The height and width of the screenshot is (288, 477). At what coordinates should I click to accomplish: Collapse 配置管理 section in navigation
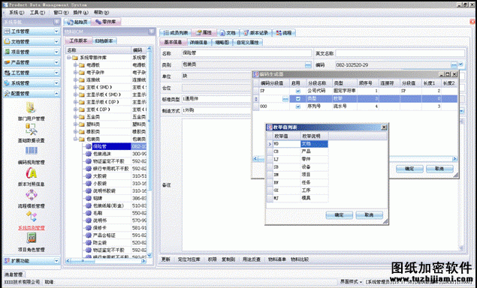pos(56,94)
